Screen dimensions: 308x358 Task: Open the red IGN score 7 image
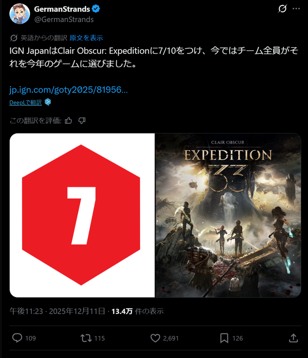82,215
